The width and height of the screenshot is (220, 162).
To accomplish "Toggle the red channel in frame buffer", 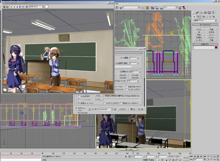I will pyautogui.click(x=11, y=7).
